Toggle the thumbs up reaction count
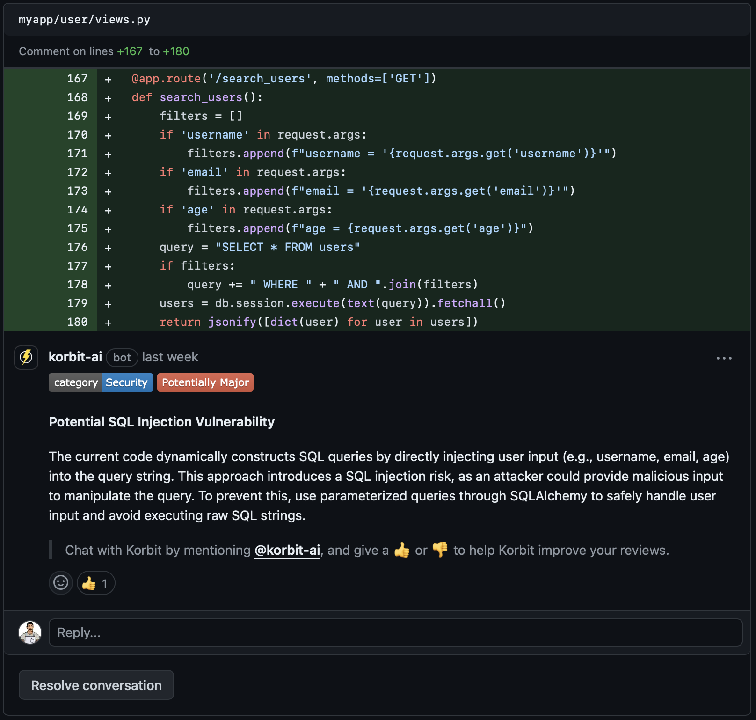Screen dimensions: 756x720 pos(96,583)
